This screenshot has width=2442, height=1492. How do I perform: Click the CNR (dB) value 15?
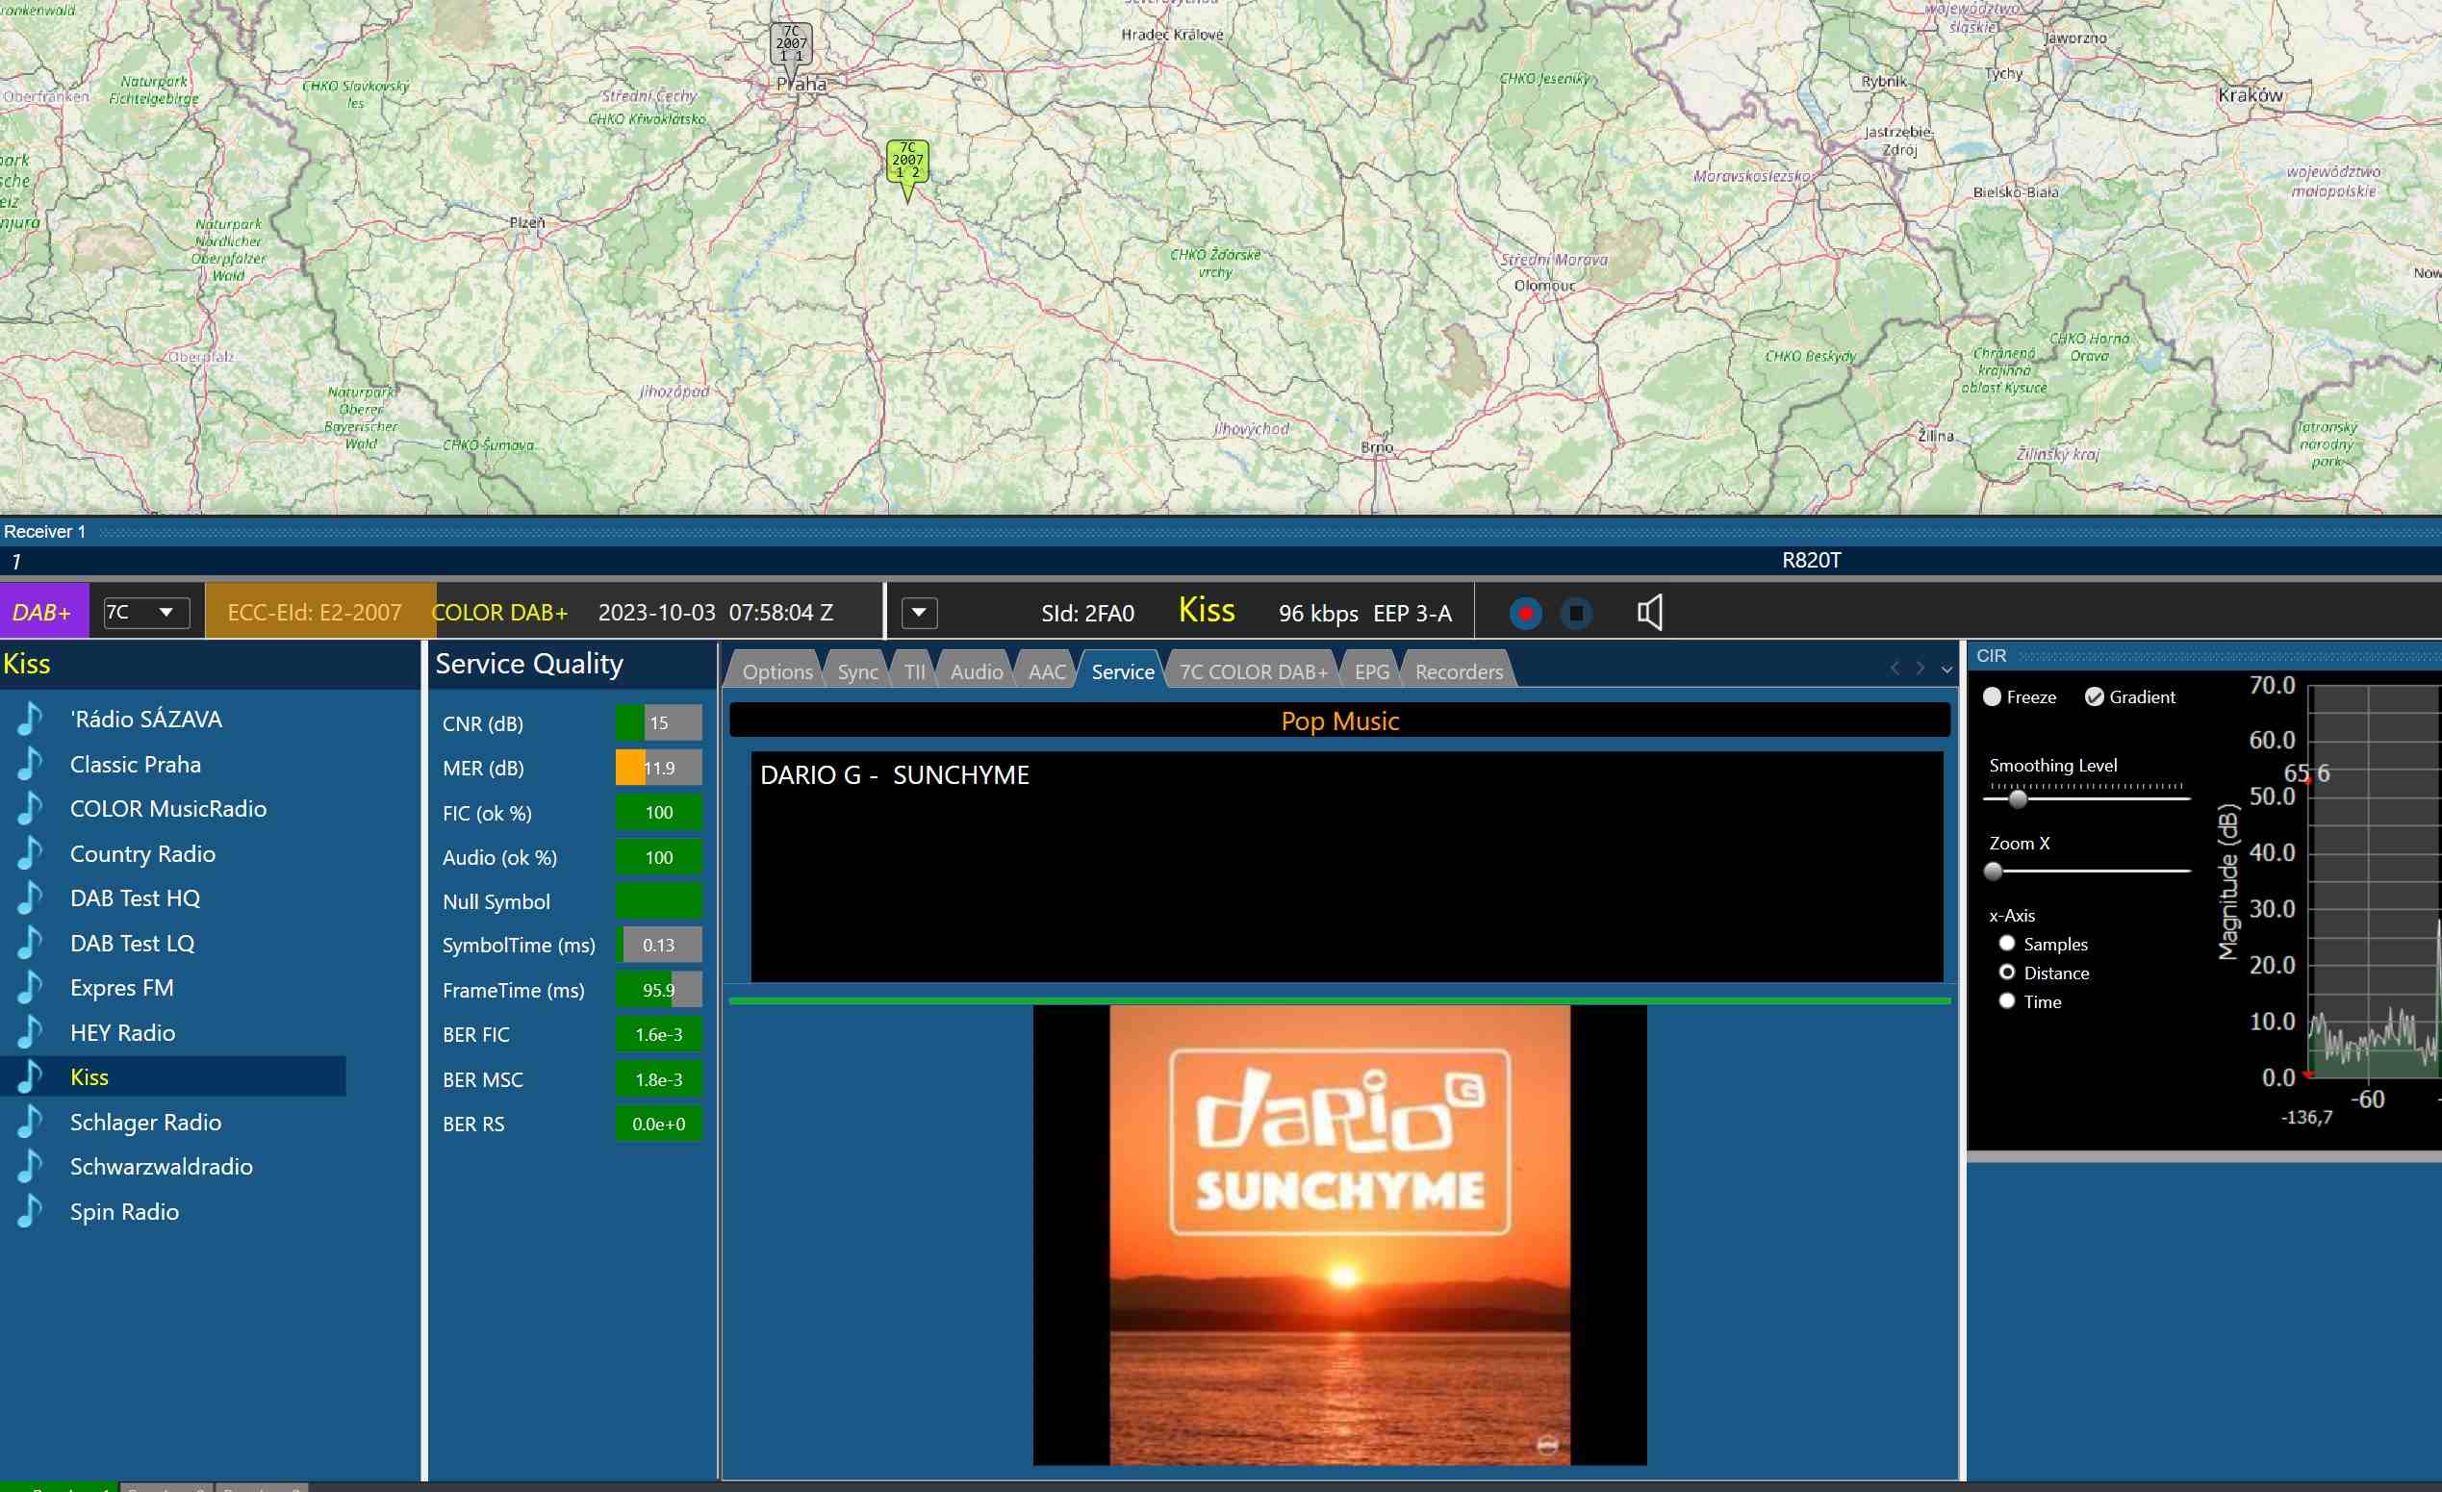coord(658,722)
